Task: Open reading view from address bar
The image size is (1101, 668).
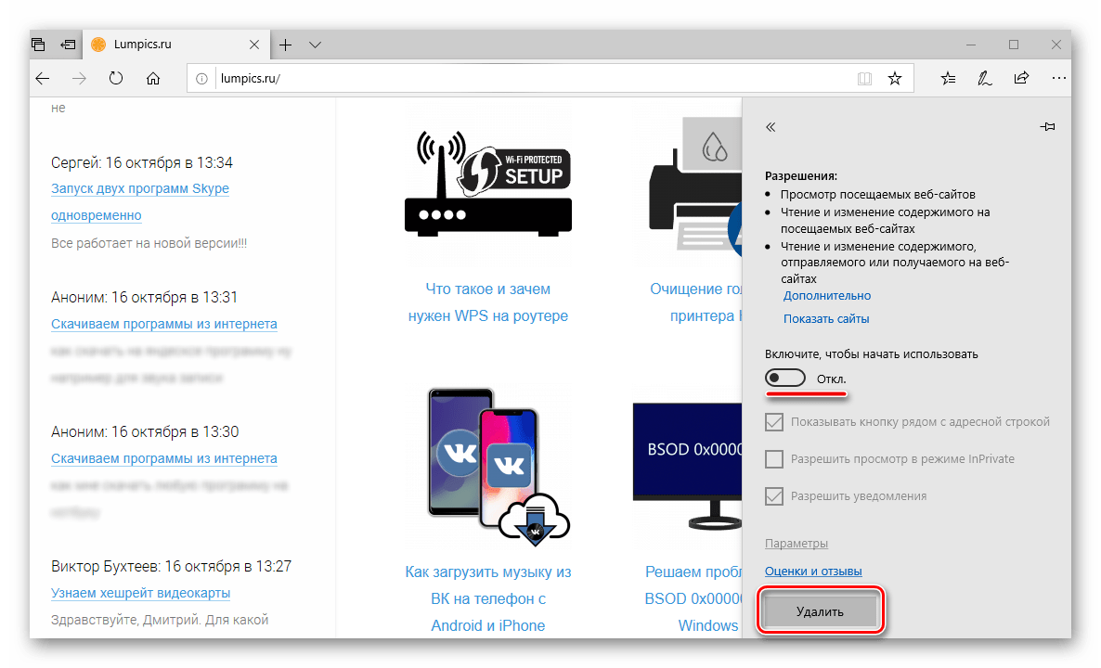Action: coord(865,79)
